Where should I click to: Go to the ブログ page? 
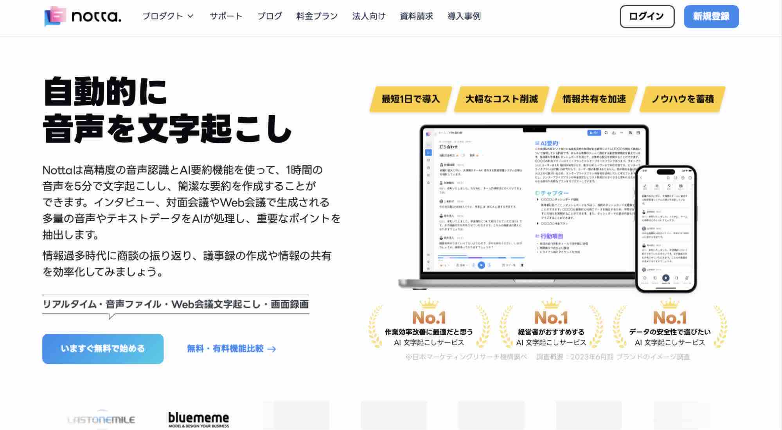(270, 16)
